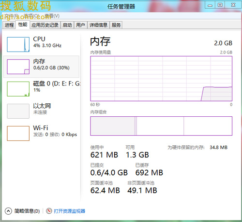
Task: Open the 应用历史记录 tab
Action: pyautogui.click(x=45, y=25)
